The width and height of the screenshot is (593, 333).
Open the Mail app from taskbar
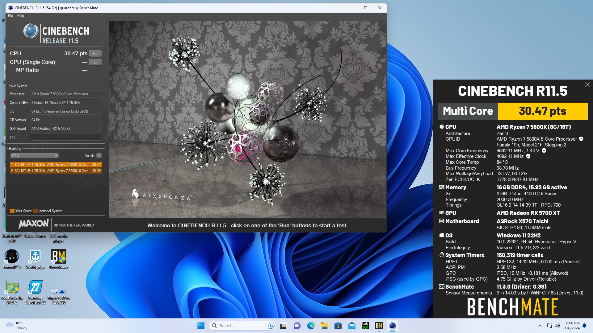click(352, 326)
